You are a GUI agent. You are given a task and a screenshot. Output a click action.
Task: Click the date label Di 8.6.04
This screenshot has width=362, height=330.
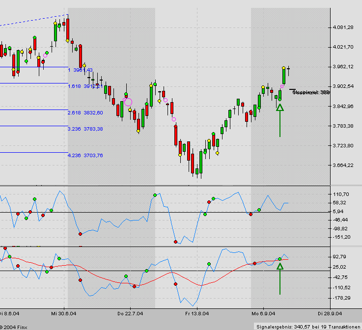(9, 314)
